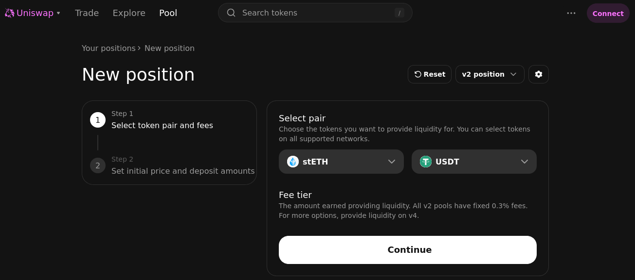Image resolution: width=635 pixels, height=280 pixels.
Task: Go back via Your positions breadcrumb
Action: (x=109, y=48)
